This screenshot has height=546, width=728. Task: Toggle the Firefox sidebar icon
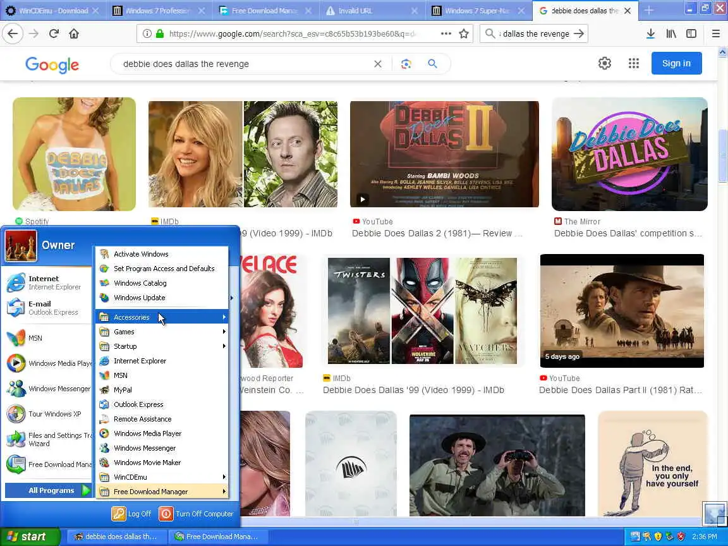coord(691,33)
